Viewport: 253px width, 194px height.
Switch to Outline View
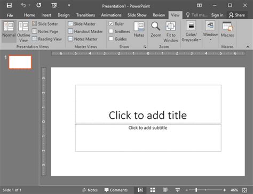click(23, 32)
